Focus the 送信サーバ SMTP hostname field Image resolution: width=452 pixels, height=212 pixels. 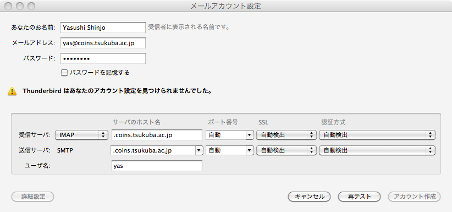pyautogui.click(x=153, y=150)
